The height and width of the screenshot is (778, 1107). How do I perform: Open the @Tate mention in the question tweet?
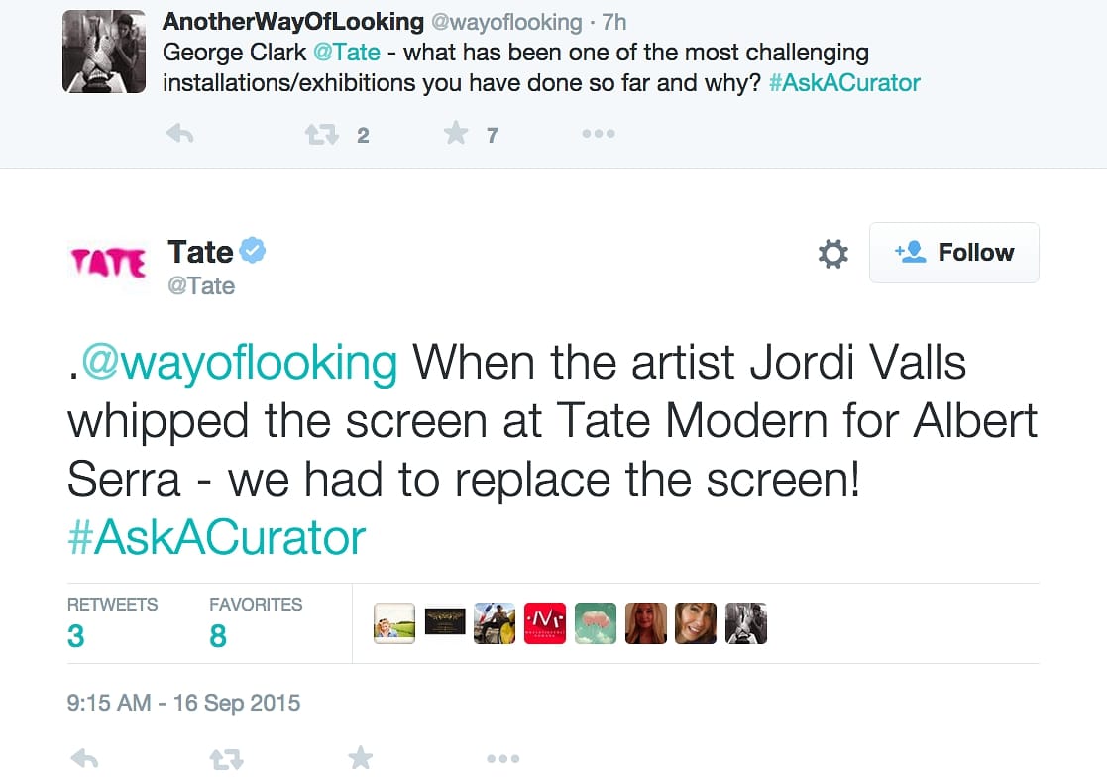(346, 52)
